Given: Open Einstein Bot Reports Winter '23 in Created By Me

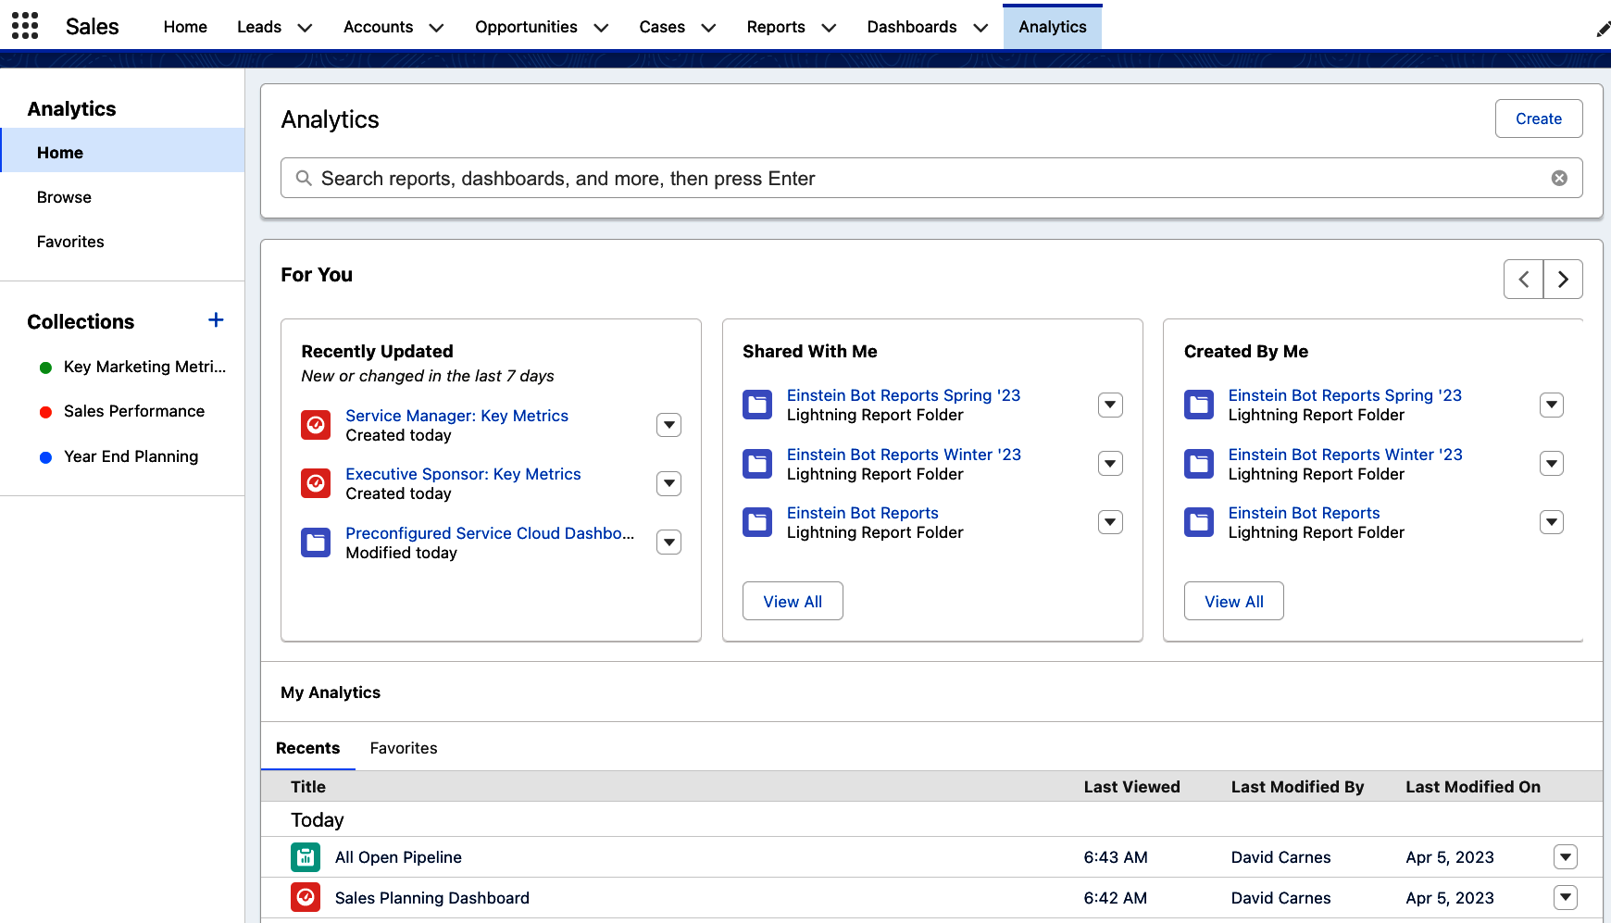Looking at the screenshot, I should point(1345,455).
